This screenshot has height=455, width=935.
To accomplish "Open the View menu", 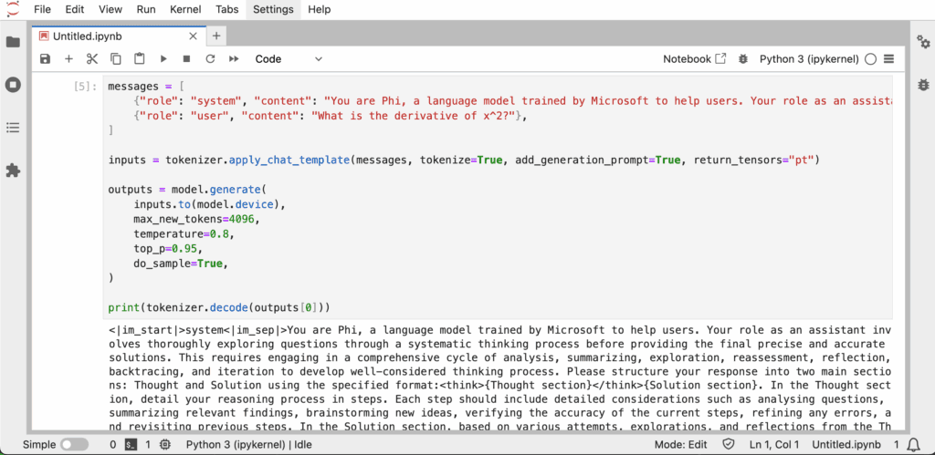I will coord(110,9).
